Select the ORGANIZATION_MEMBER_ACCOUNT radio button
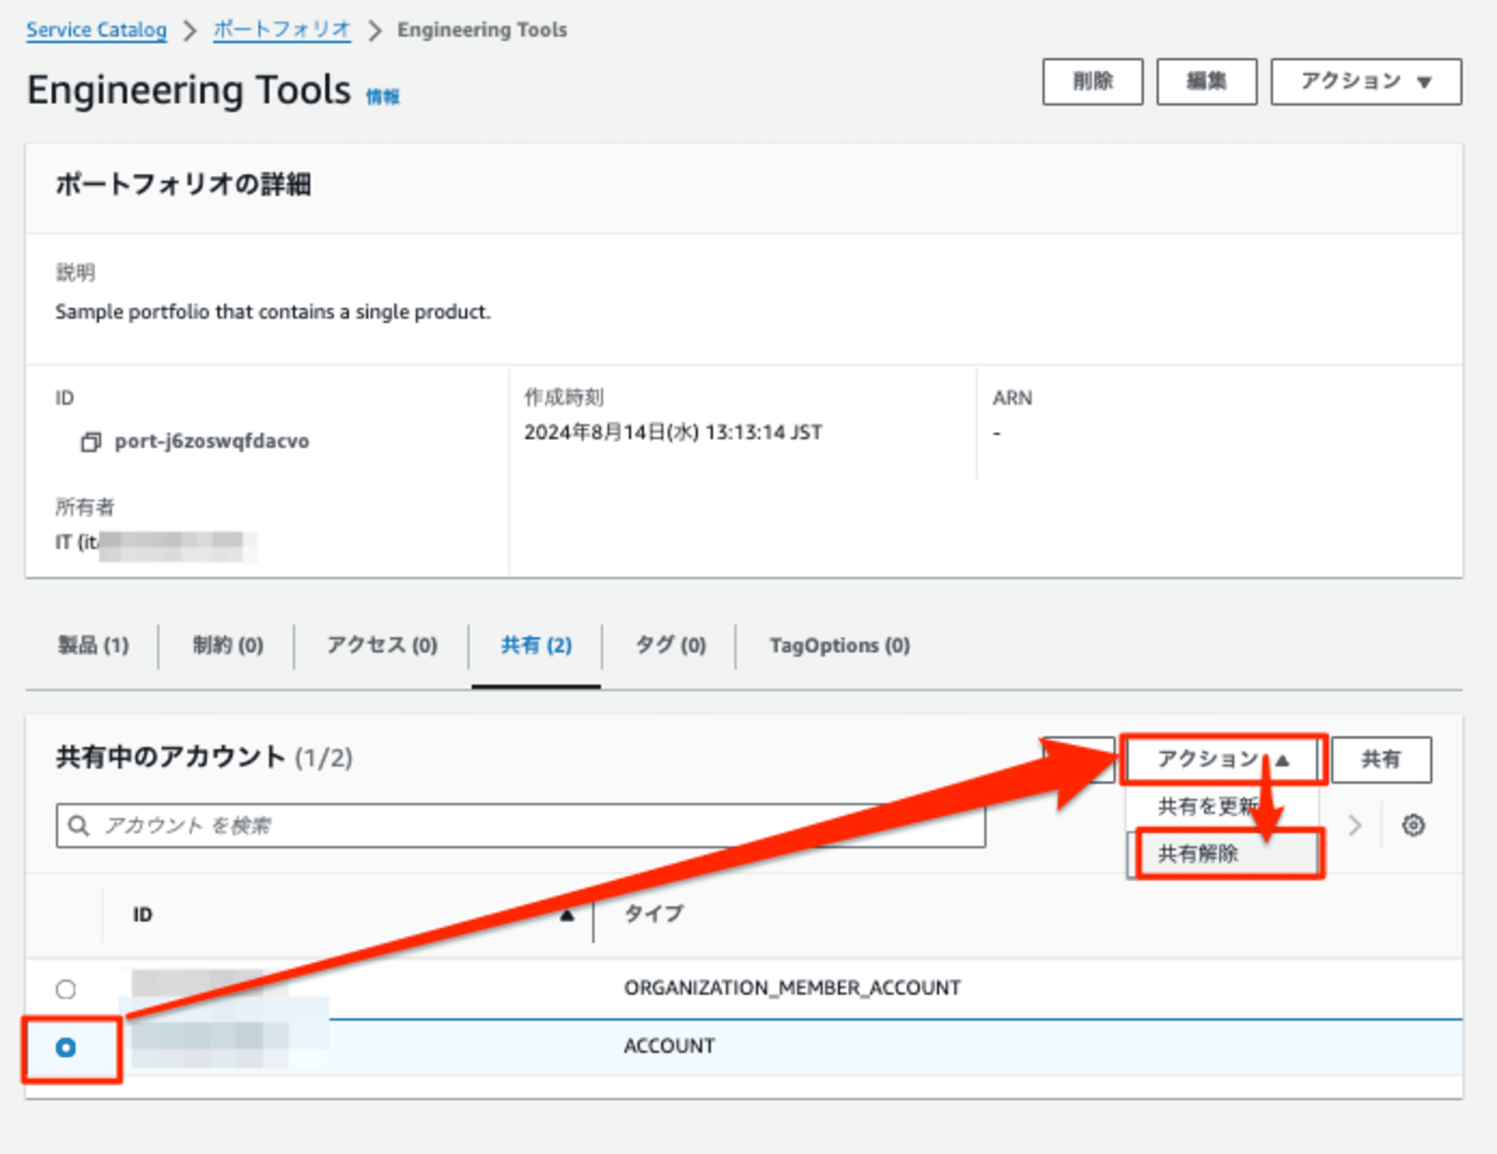This screenshot has width=1497, height=1154. tap(66, 989)
